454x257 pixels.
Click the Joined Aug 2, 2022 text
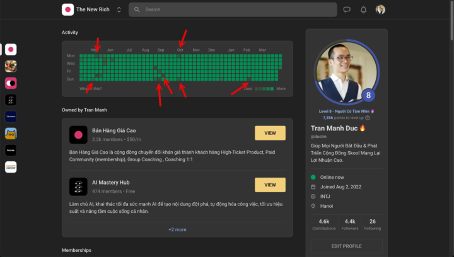pyautogui.click(x=340, y=187)
